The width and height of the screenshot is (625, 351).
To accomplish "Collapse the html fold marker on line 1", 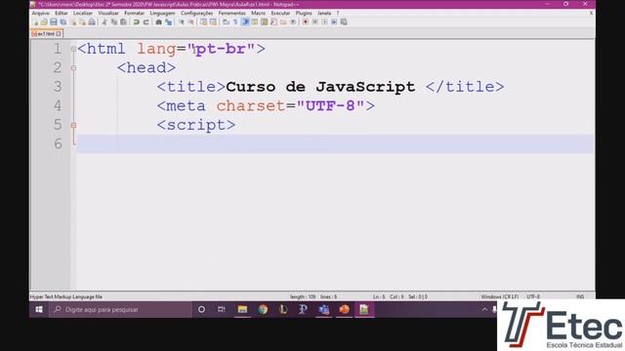I will click(x=73, y=49).
